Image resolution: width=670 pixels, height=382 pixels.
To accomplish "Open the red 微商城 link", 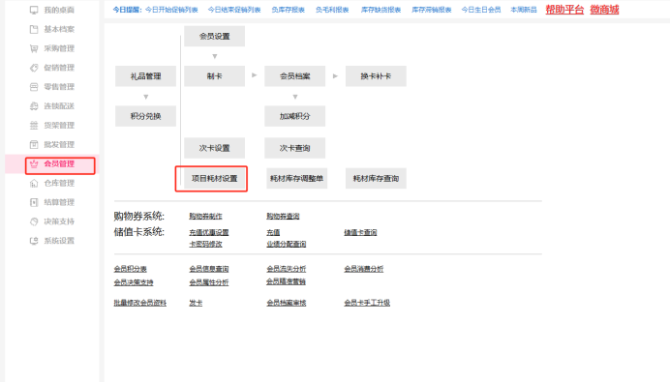I will pos(604,10).
